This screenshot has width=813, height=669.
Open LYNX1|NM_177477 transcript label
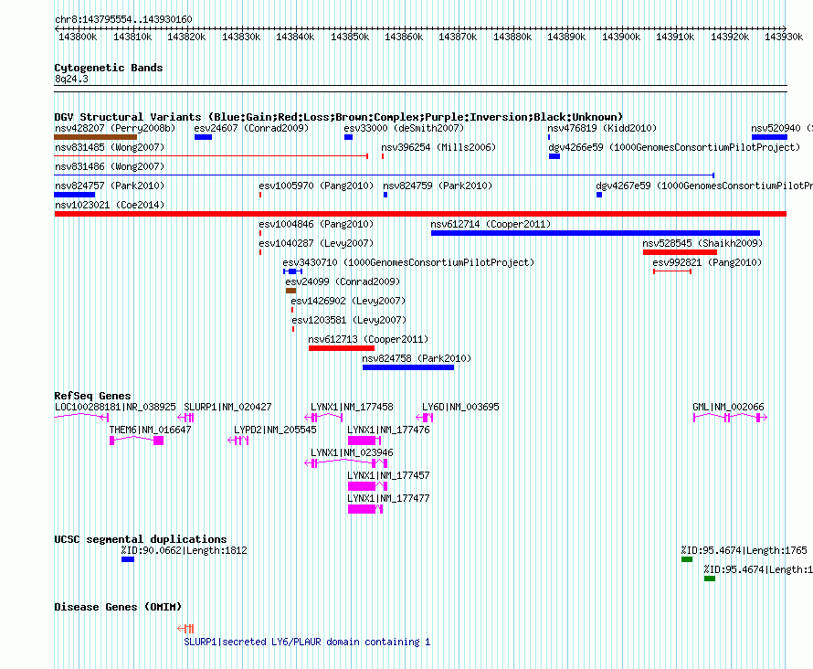click(388, 498)
